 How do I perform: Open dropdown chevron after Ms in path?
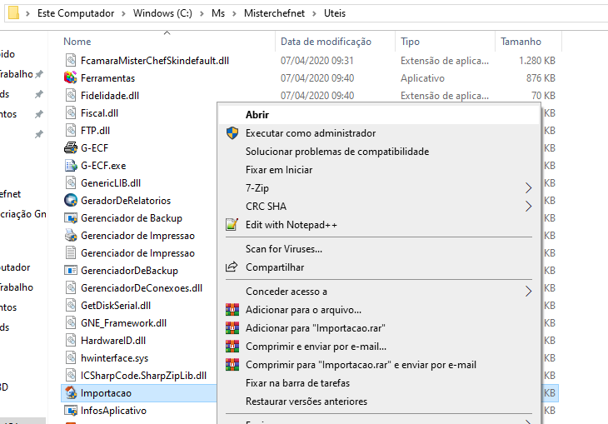tap(234, 13)
